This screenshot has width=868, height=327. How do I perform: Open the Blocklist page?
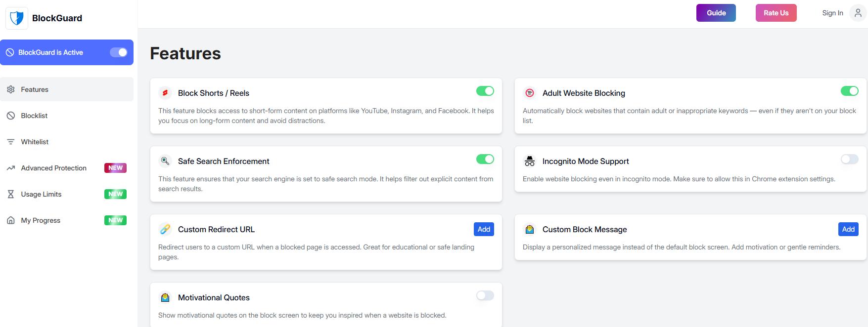tap(67, 116)
